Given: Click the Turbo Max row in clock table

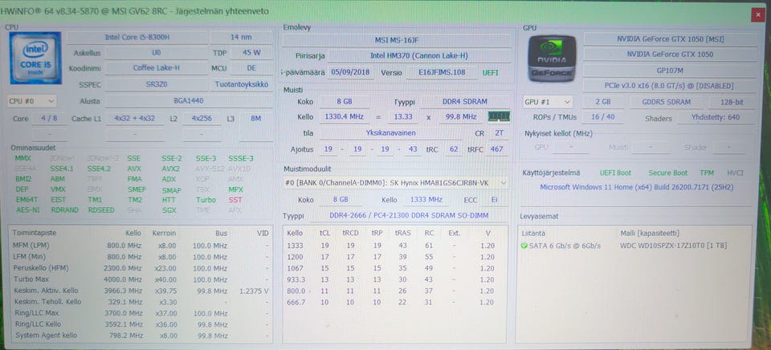Looking at the screenshot, I should [x=34, y=279].
